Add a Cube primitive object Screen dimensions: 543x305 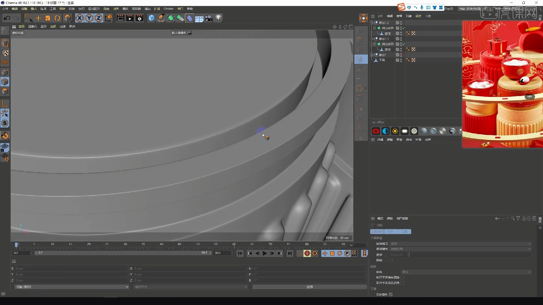(x=152, y=18)
